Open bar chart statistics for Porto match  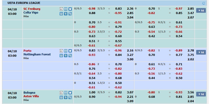(61, 55)
